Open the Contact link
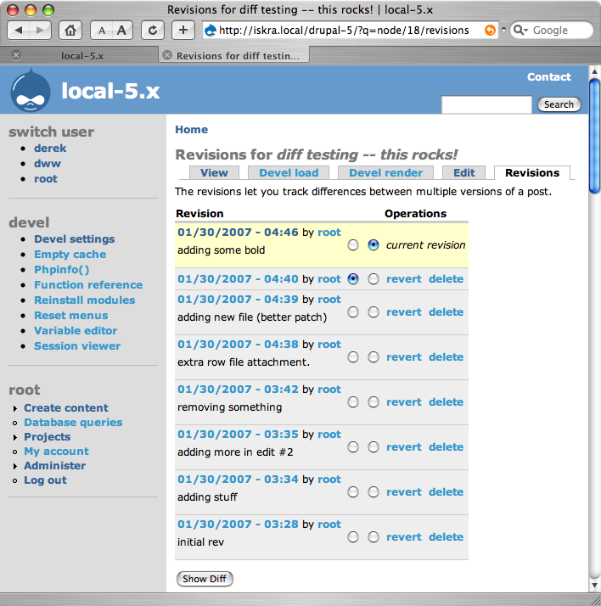The height and width of the screenshot is (606, 601). coord(549,77)
